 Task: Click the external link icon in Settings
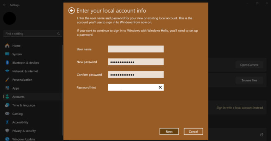[x=261, y=135]
